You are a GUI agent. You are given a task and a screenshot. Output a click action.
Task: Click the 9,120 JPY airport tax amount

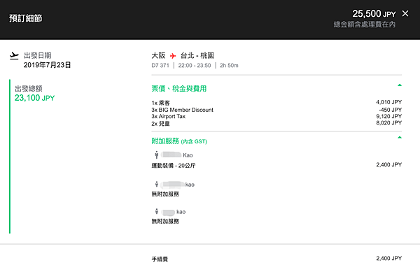388,116
